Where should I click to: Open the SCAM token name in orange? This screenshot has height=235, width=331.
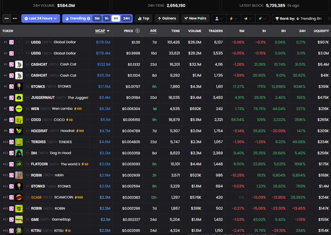click(36, 198)
